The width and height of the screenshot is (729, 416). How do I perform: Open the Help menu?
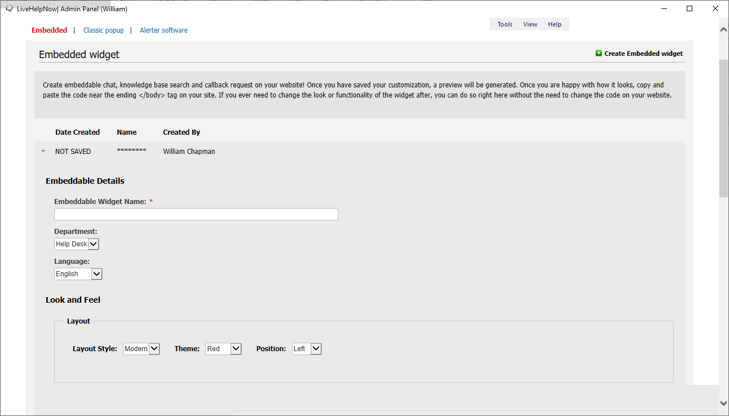pyautogui.click(x=555, y=24)
